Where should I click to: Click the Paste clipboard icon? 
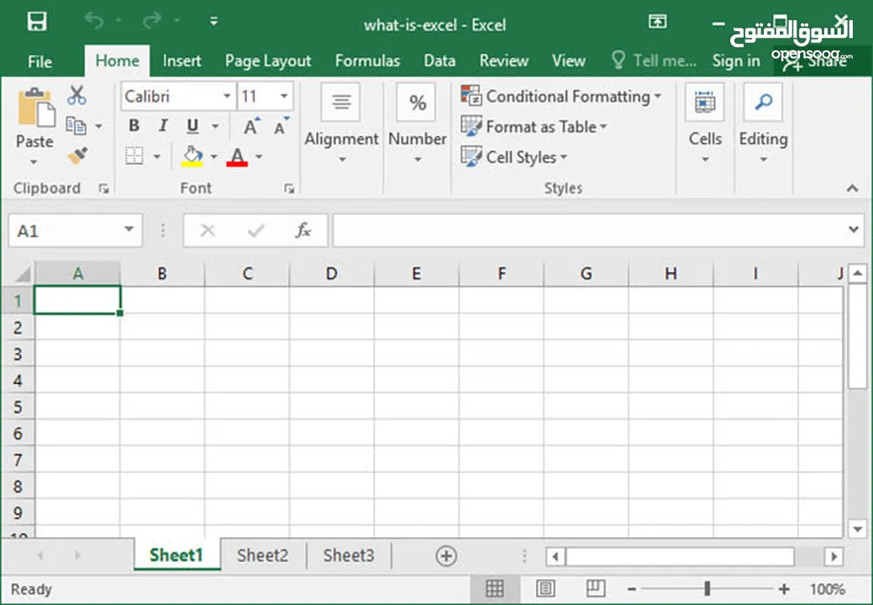(35, 107)
